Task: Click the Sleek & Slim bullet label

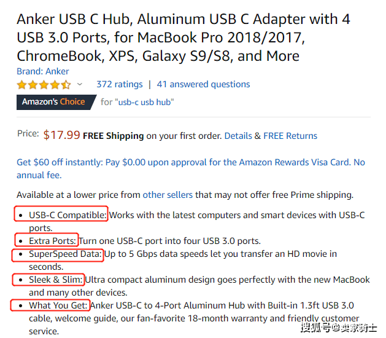Action: point(56,280)
